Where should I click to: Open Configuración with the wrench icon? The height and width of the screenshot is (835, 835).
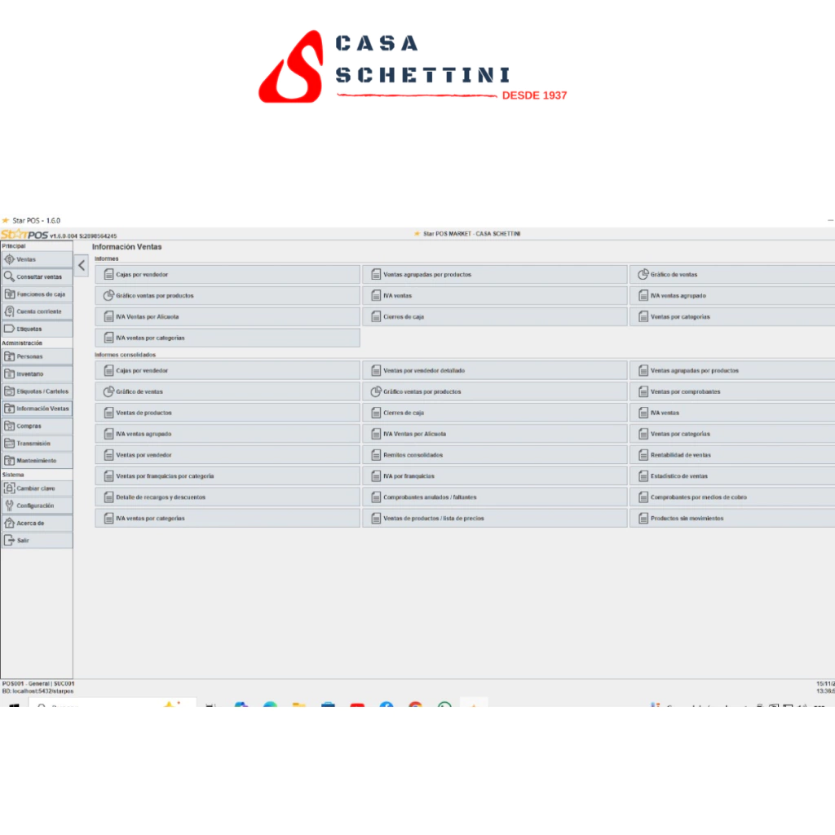(10, 506)
